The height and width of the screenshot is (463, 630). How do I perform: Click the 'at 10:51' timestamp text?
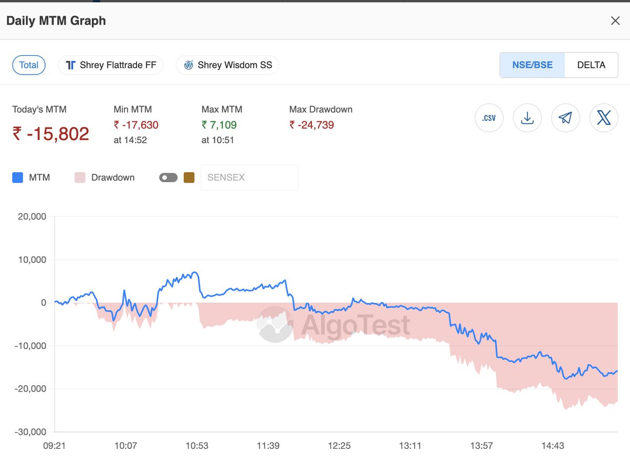[x=218, y=140]
